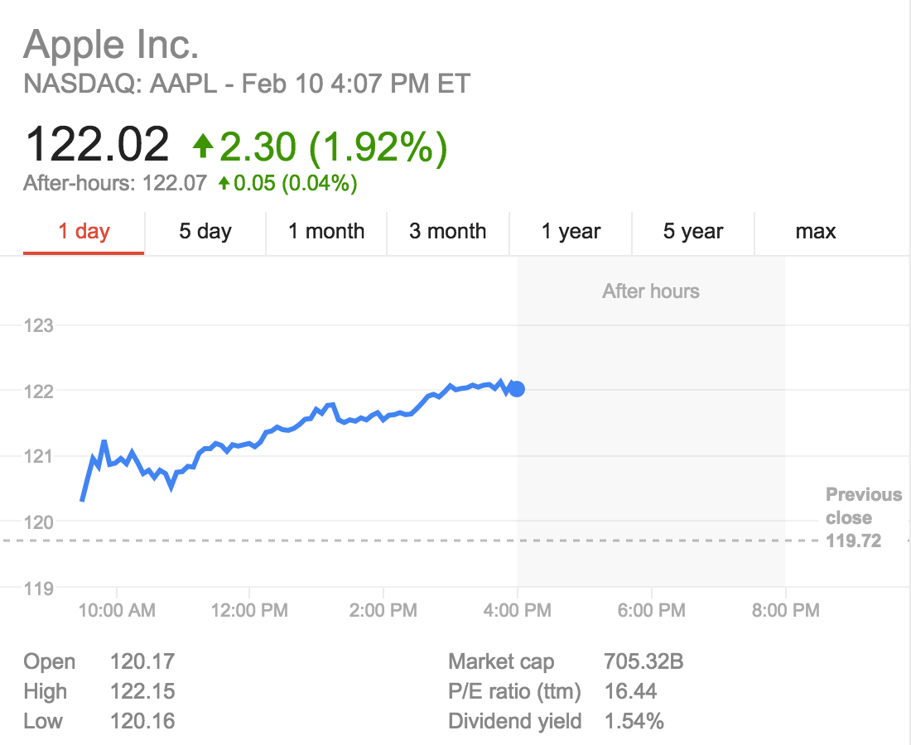Open the 5 year chart
The image size is (911, 745).
click(x=693, y=232)
